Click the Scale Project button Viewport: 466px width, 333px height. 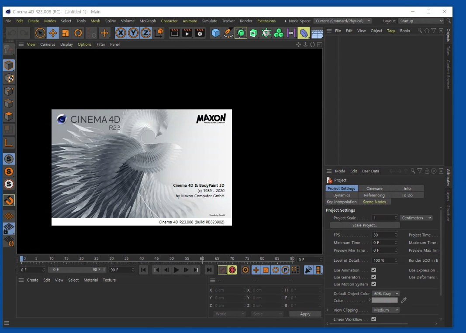365,225
